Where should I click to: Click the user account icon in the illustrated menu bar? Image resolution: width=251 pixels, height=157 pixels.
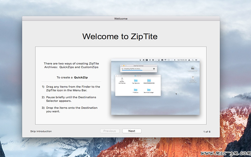[x=189, y=60]
